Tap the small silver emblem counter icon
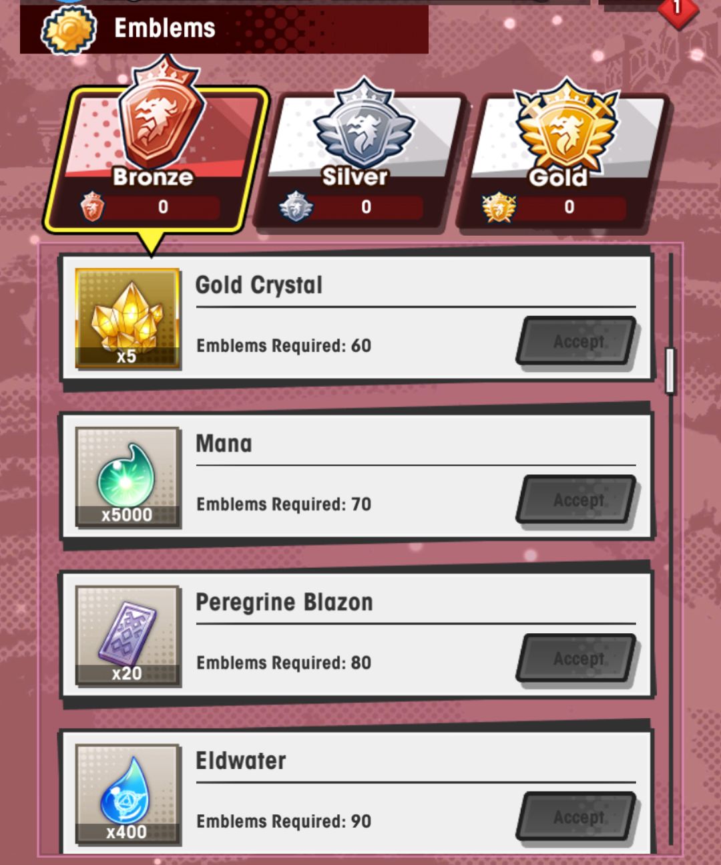Screen dimensions: 721x865 point(296,206)
